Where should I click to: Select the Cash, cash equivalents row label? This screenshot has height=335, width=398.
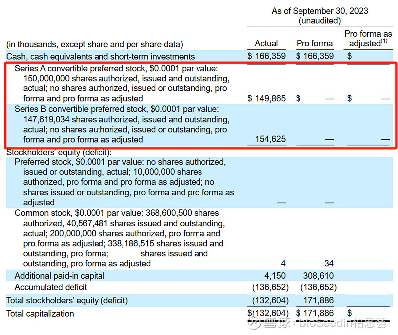tap(100, 56)
